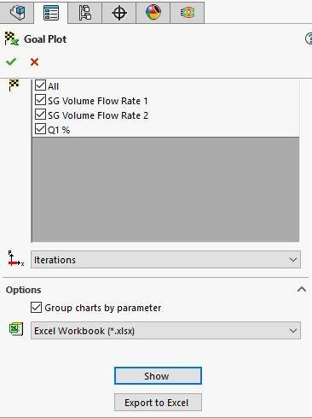Cancel Goal Plot with red X
This screenshot has width=312, height=418.
pyautogui.click(x=34, y=62)
